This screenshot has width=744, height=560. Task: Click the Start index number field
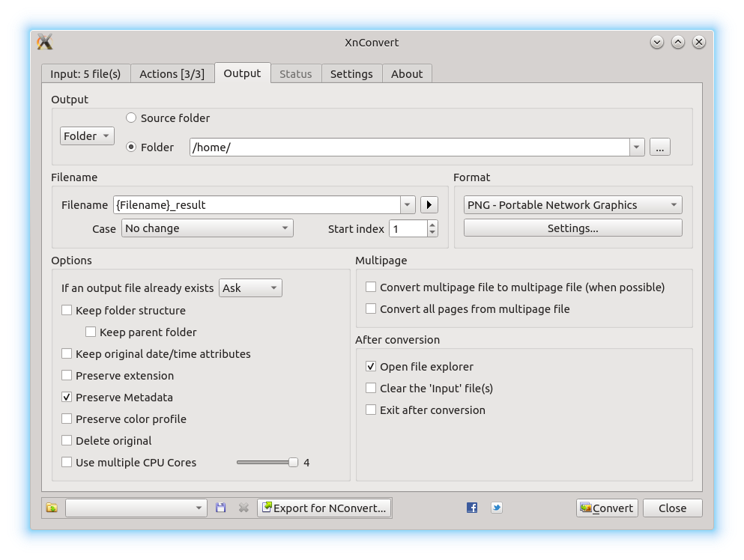[x=408, y=228]
